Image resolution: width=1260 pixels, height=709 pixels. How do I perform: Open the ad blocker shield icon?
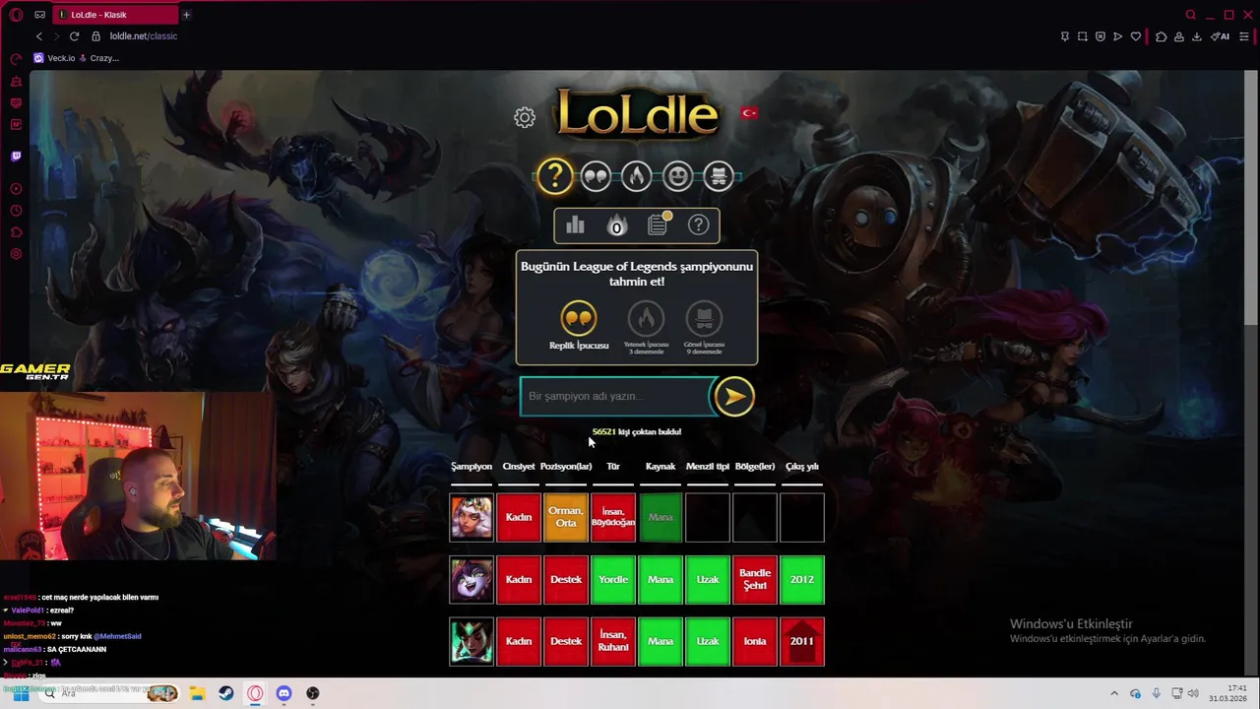(x=1100, y=36)
